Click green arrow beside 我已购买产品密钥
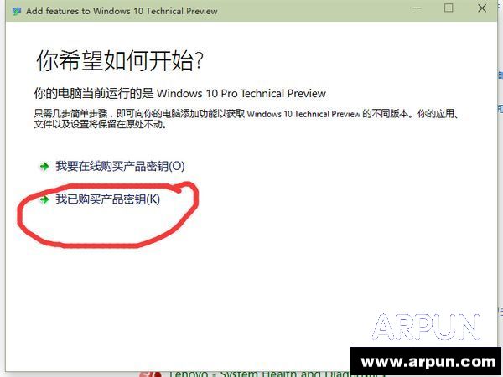 point(44,199)
